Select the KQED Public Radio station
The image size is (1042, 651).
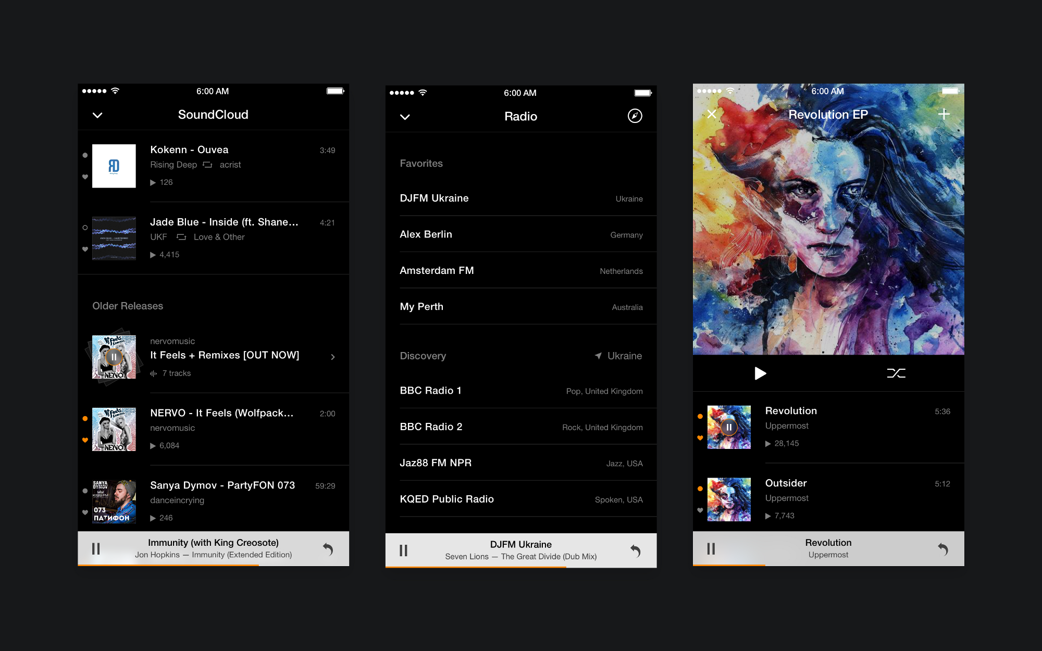pyautogui.click(x=521, y=499)
